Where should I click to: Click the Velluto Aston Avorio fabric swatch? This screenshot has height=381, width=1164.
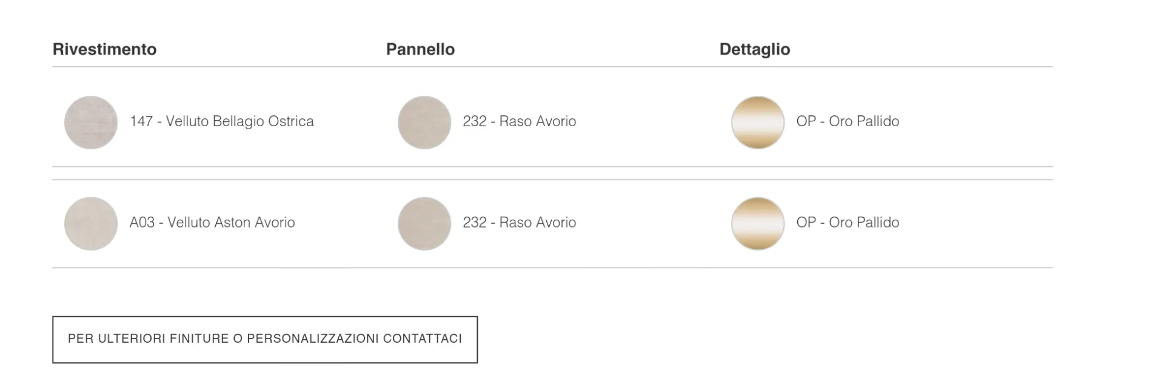coord(91,223)
